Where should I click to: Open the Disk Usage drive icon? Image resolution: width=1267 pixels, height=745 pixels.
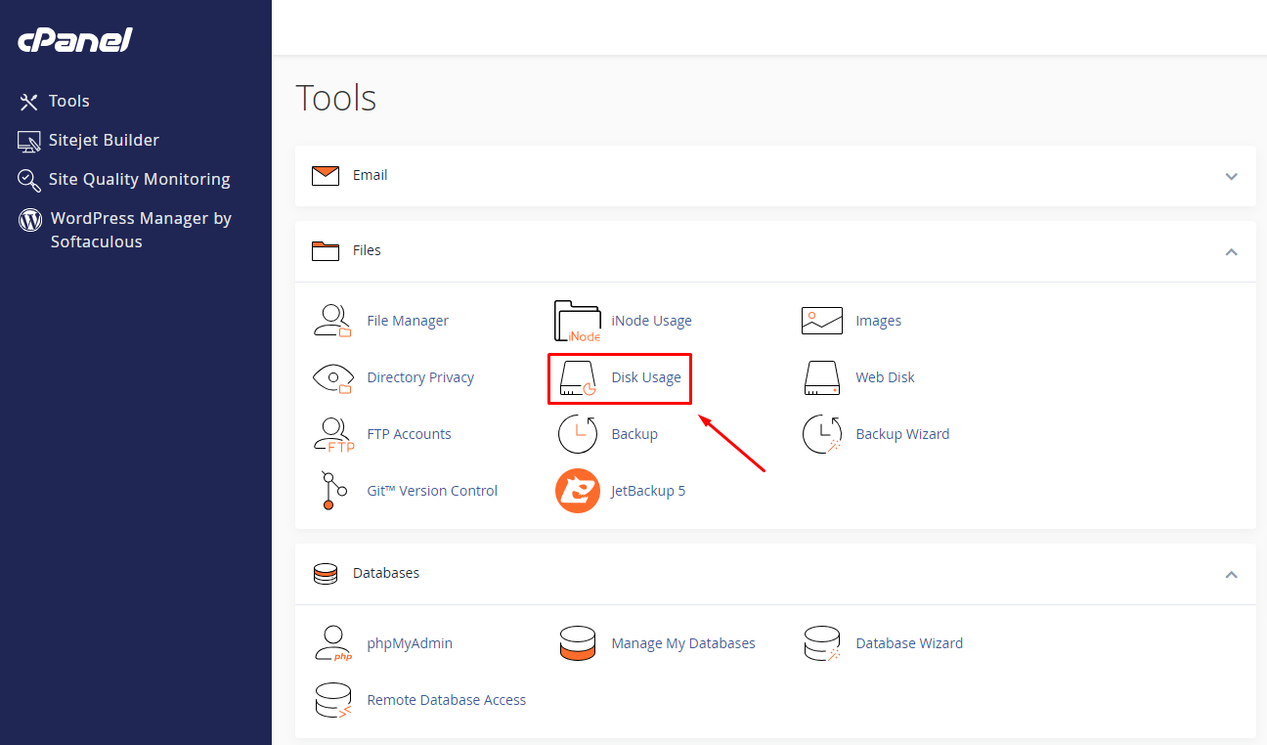(x=577, y=378)
